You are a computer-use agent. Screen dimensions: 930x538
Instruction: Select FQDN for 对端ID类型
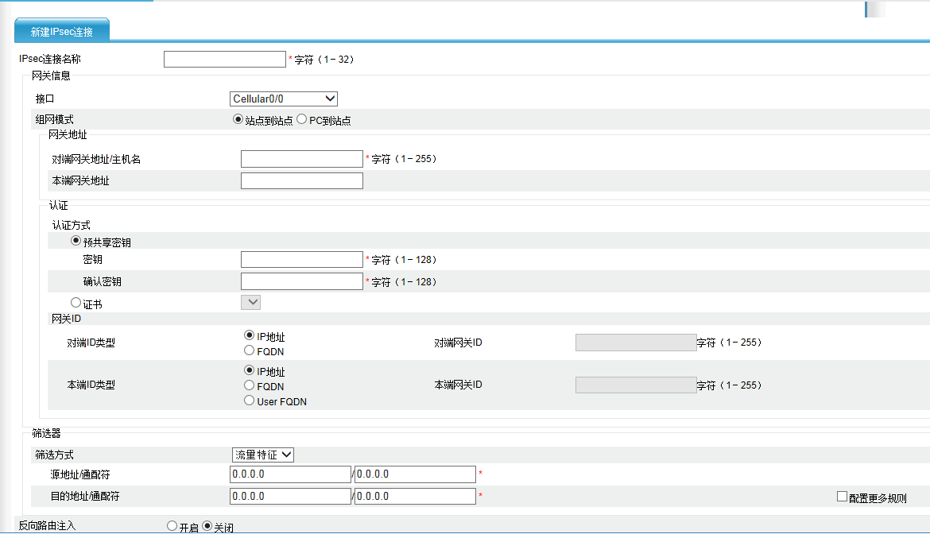[x=250, y=350]
